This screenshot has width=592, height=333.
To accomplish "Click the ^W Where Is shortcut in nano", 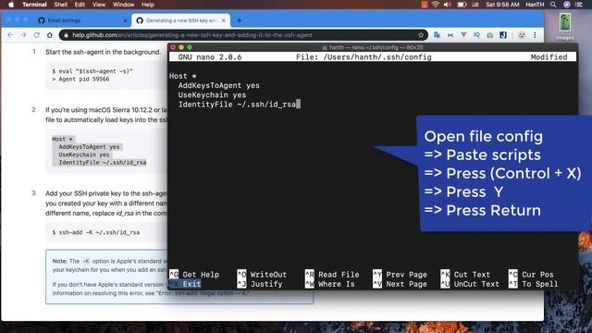I will pyautogui.click(x=330, y=284).
